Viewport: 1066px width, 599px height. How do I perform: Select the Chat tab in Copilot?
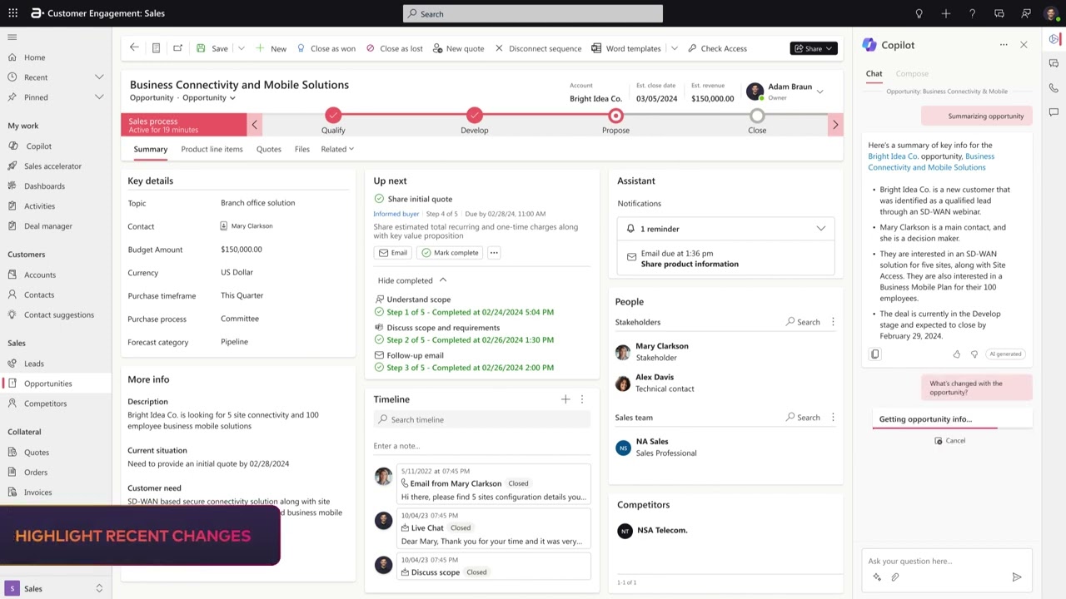click(874, 73)
